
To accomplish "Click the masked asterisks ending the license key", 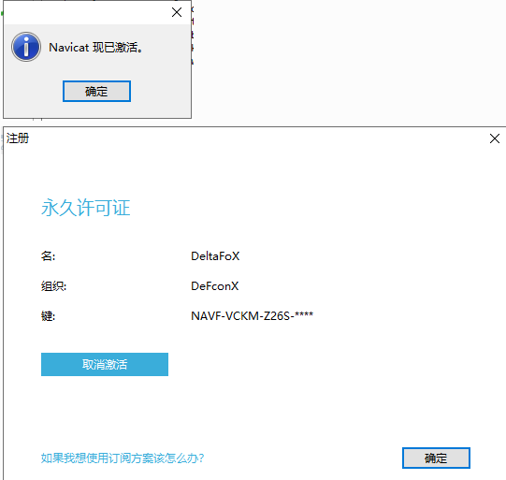I will pos(304,314).
